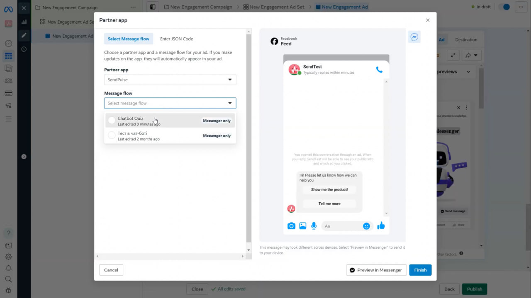
Task: Click the expand preview fullscreen icon
Action: pyautogui.click(x=453, y=55)
